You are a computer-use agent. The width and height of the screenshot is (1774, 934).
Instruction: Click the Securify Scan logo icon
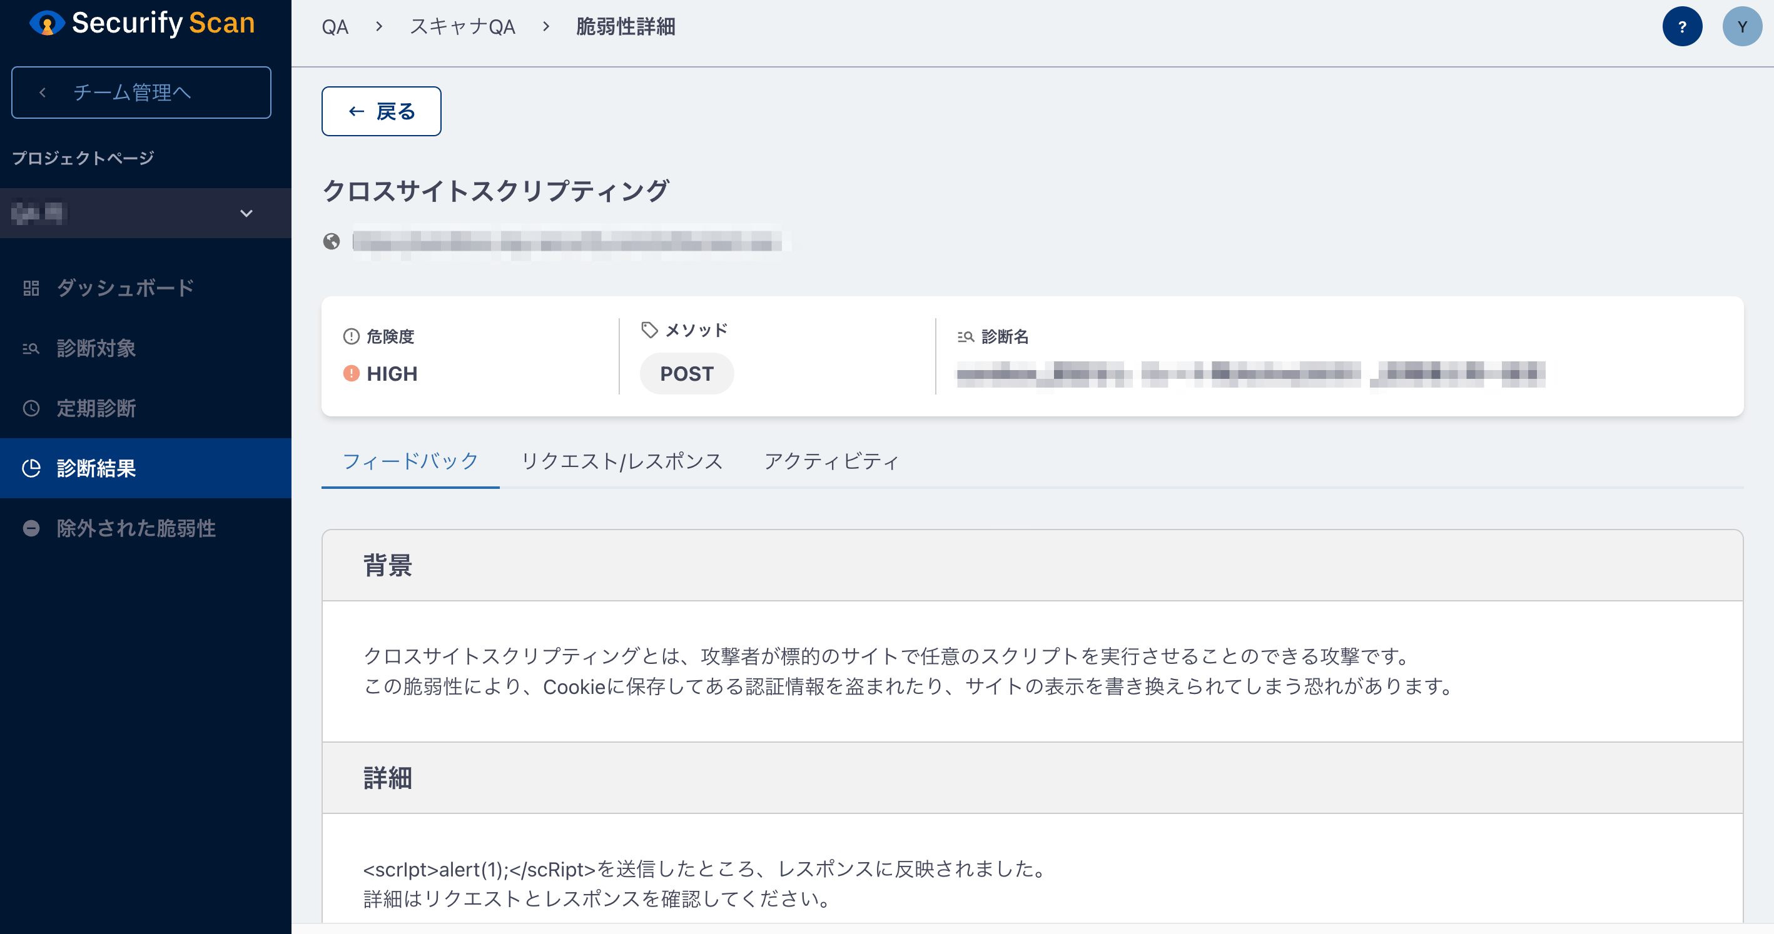click(47, 23)
